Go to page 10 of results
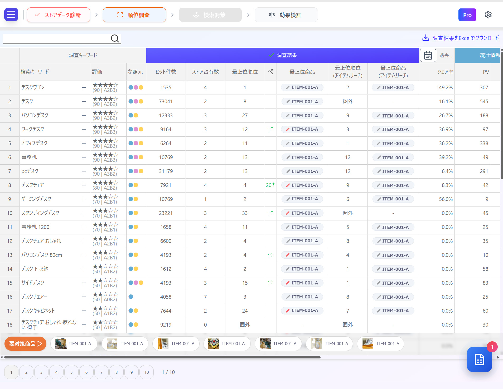Screen dimensions: 503x389 point(147,372)
